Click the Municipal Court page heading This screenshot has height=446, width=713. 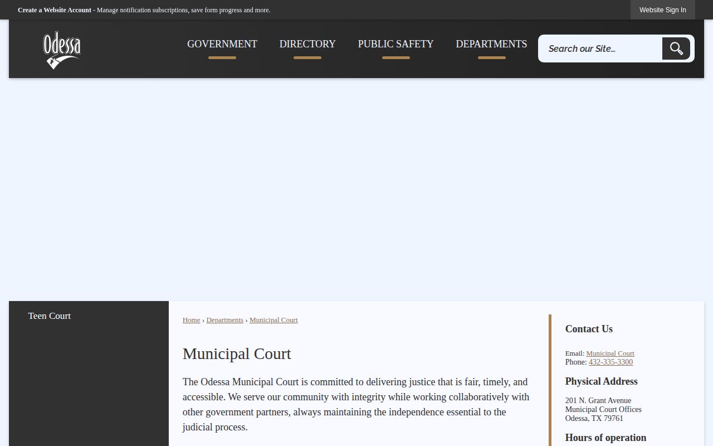pos(237,353)
